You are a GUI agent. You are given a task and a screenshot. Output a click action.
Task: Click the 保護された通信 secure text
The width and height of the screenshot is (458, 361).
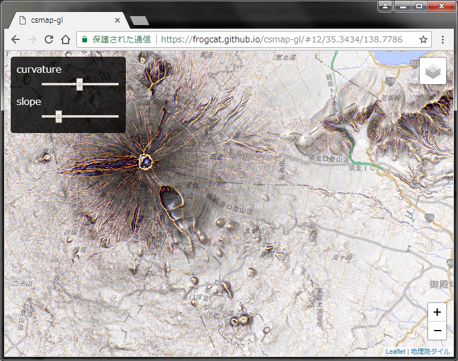122,39
